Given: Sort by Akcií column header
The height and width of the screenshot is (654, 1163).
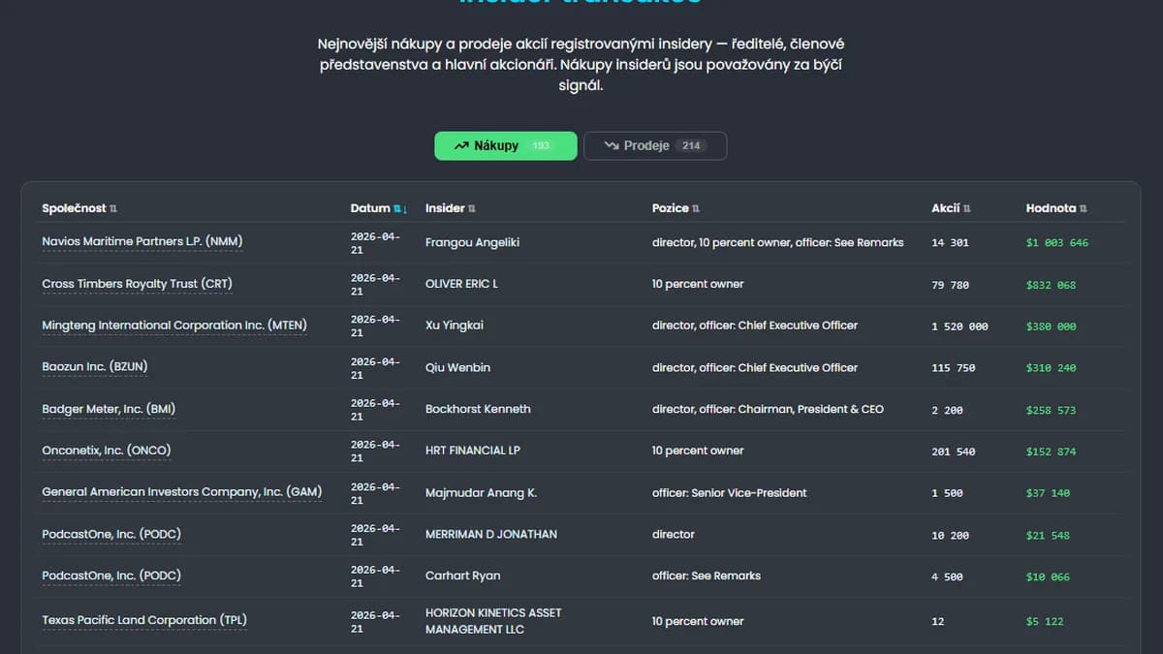Looking at the screenshot, I should coord(951,208).
